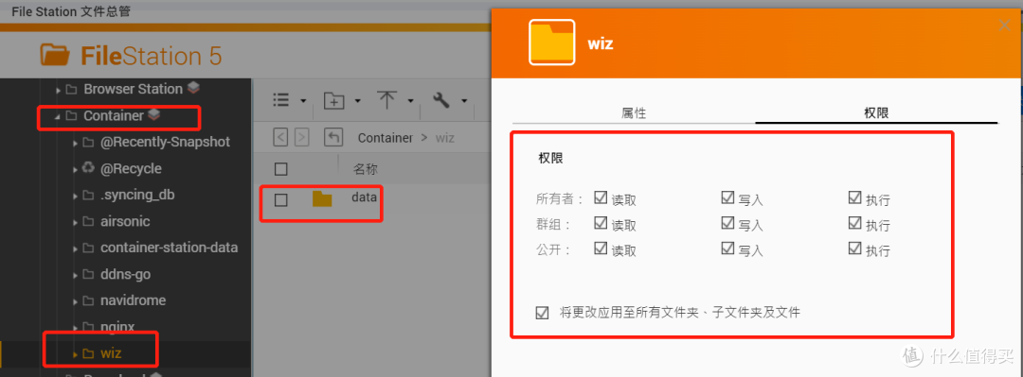Image resolution: width=1023 pixels, height=377 pixels.
Task: Toggle 公开 执行 permission checkbox
Action: 854,248
